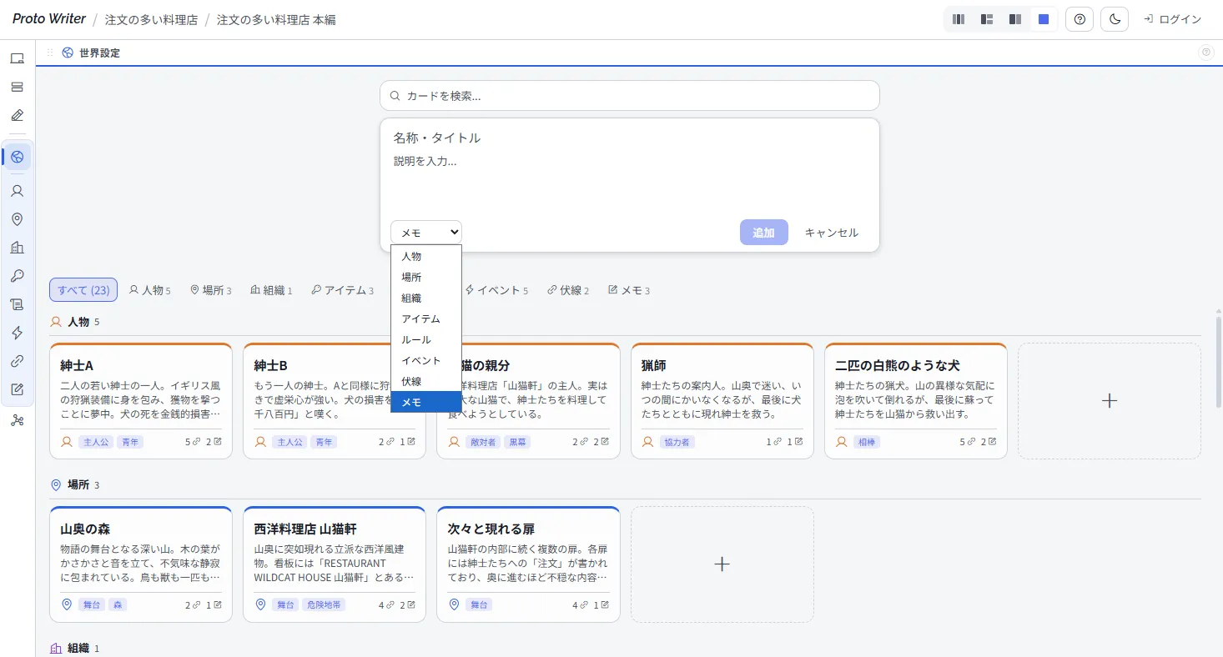Viewport: 1223px width, 657px height.
Task: Click the link-shaped 伏線 icon in sidebar
Action: [x=18, y=361]
